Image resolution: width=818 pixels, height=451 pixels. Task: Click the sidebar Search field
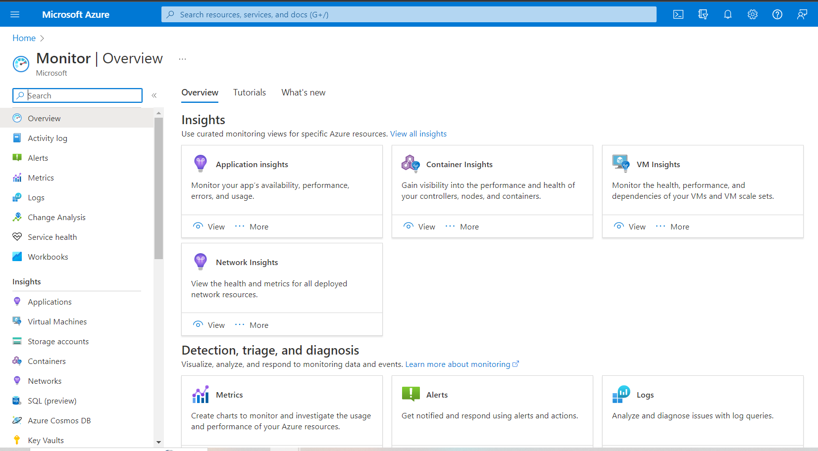point(77,95)
